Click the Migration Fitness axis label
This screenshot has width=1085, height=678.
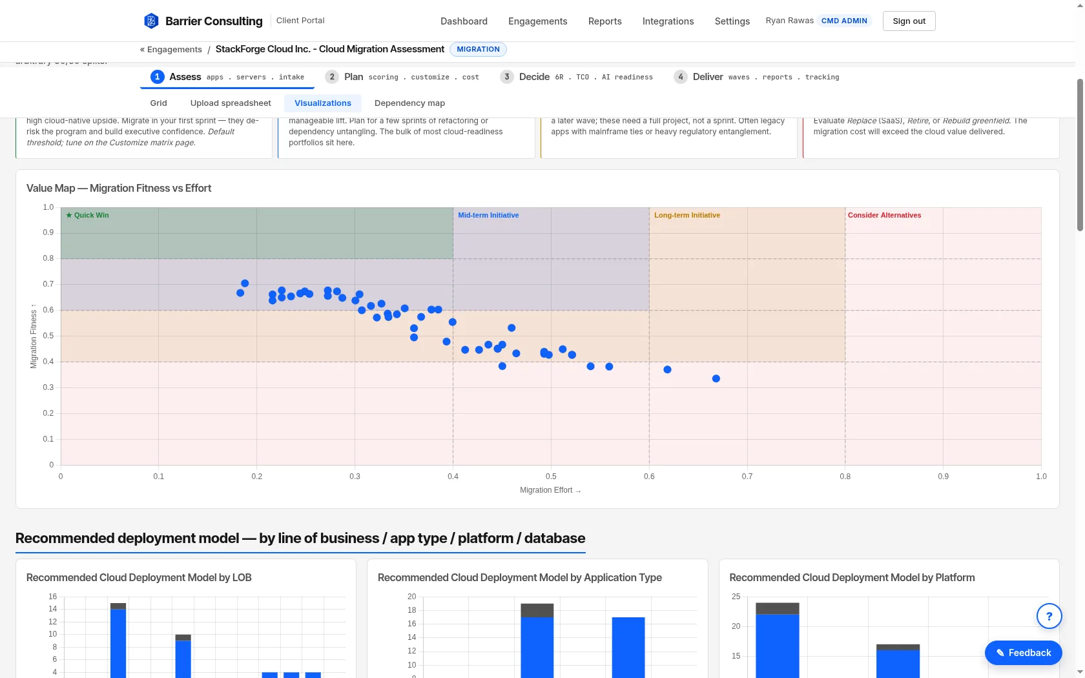click(34, 336)
